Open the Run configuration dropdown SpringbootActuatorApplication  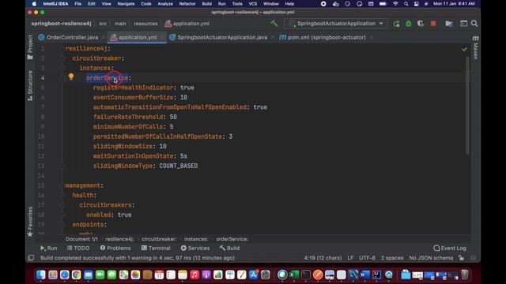click(336, 24)
